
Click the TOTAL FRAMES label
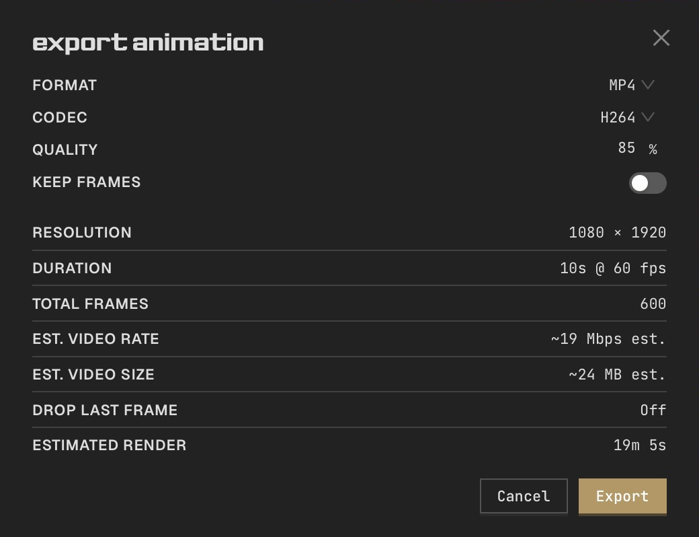coord(91,304)
